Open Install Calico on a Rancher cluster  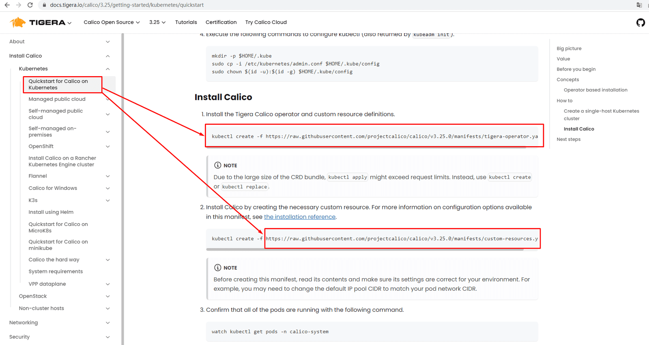pyautogui.click(x=62, y=161)
